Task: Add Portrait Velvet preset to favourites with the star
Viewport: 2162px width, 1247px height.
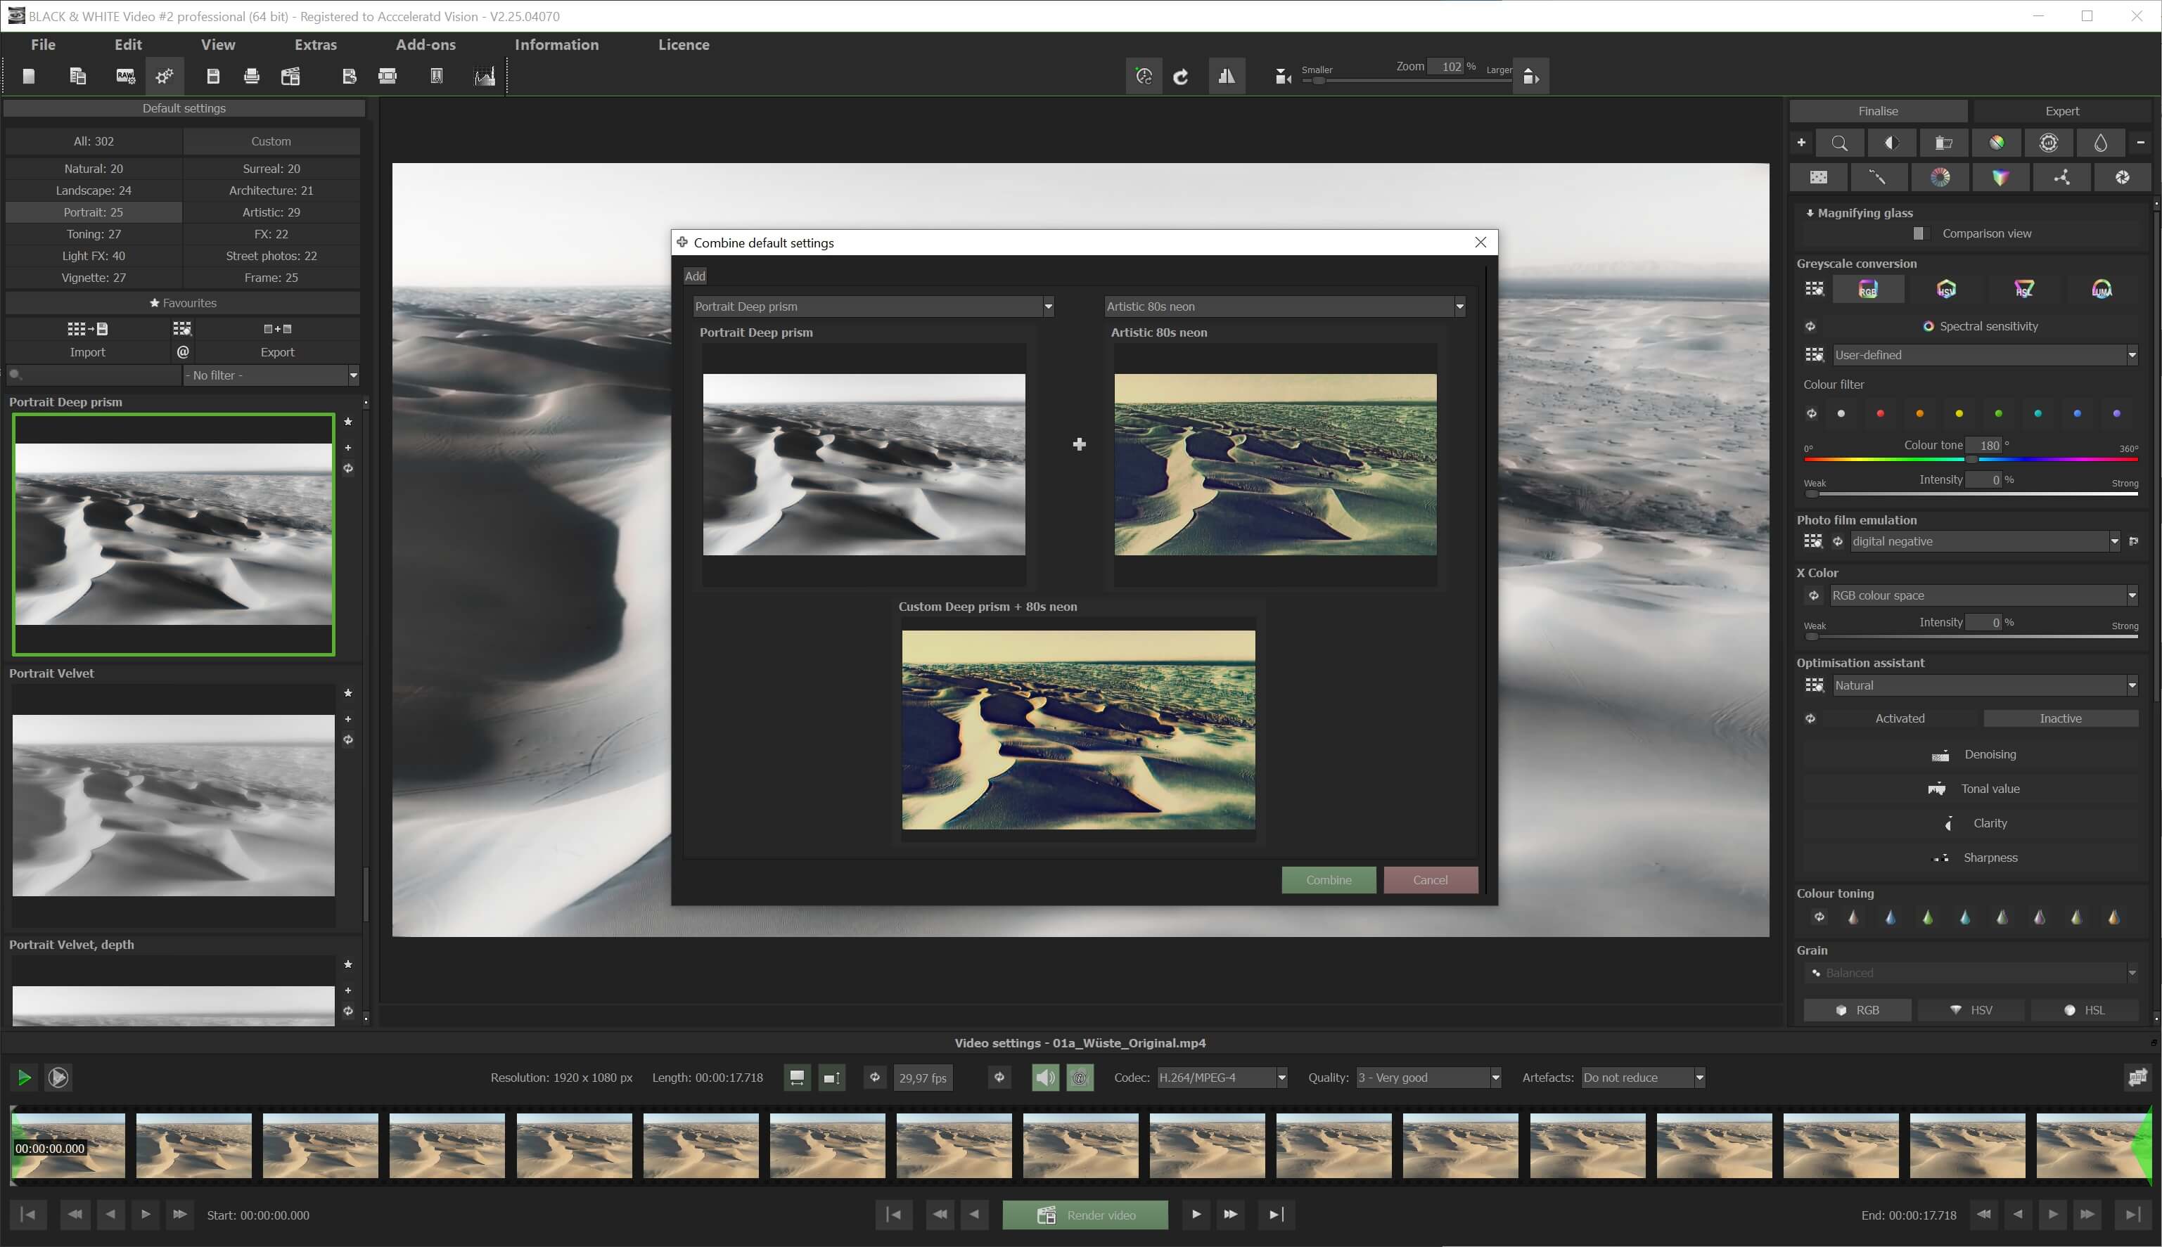Action: [348, 693]
